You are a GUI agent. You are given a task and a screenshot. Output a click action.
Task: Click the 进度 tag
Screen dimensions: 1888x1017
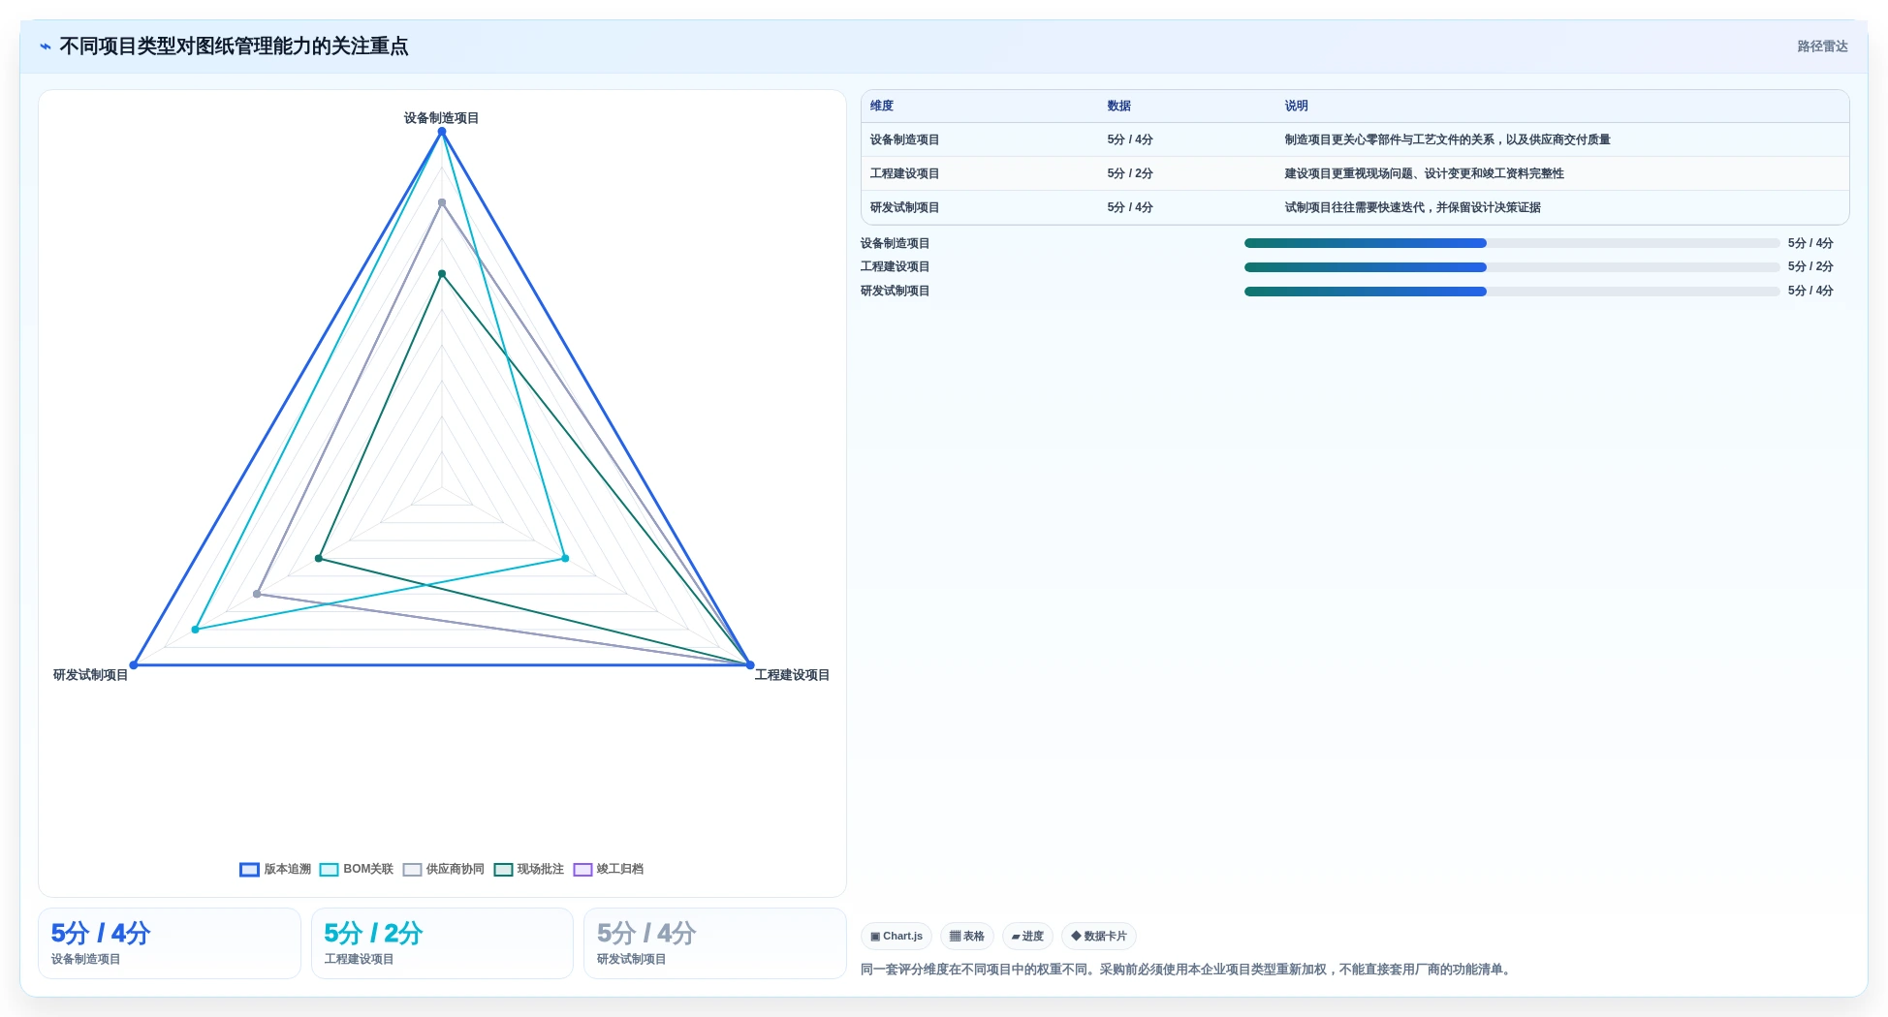(1027, 936)
